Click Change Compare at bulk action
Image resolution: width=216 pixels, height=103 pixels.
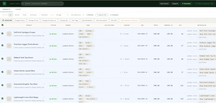click(x=49, y=20)
